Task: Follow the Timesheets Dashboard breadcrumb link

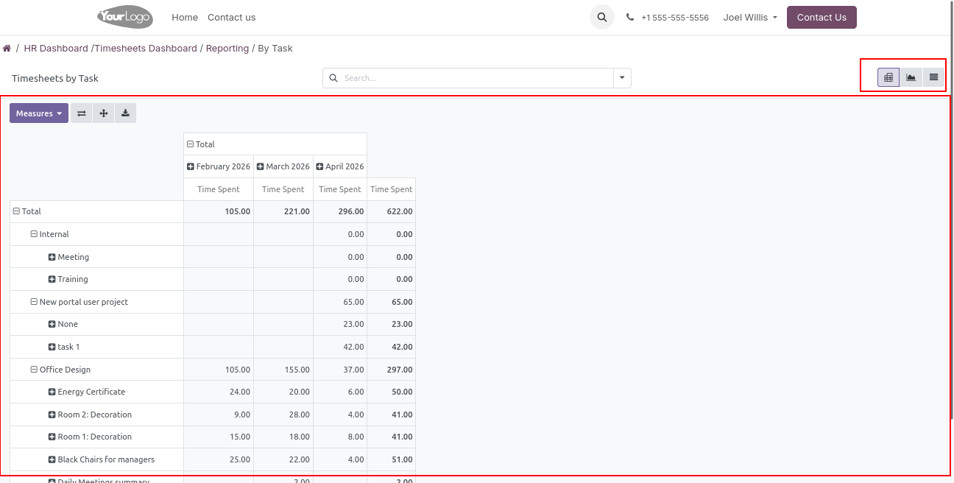Action: click(x=146, y=49)
